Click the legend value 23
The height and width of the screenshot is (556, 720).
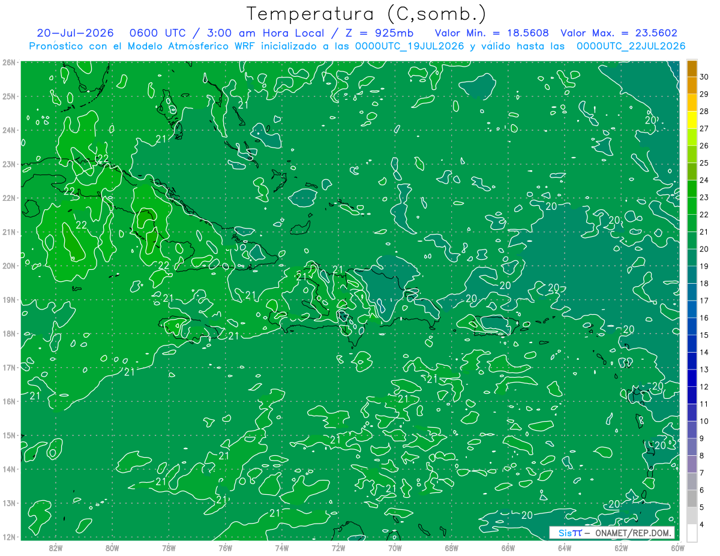click(x=704, y=197)
